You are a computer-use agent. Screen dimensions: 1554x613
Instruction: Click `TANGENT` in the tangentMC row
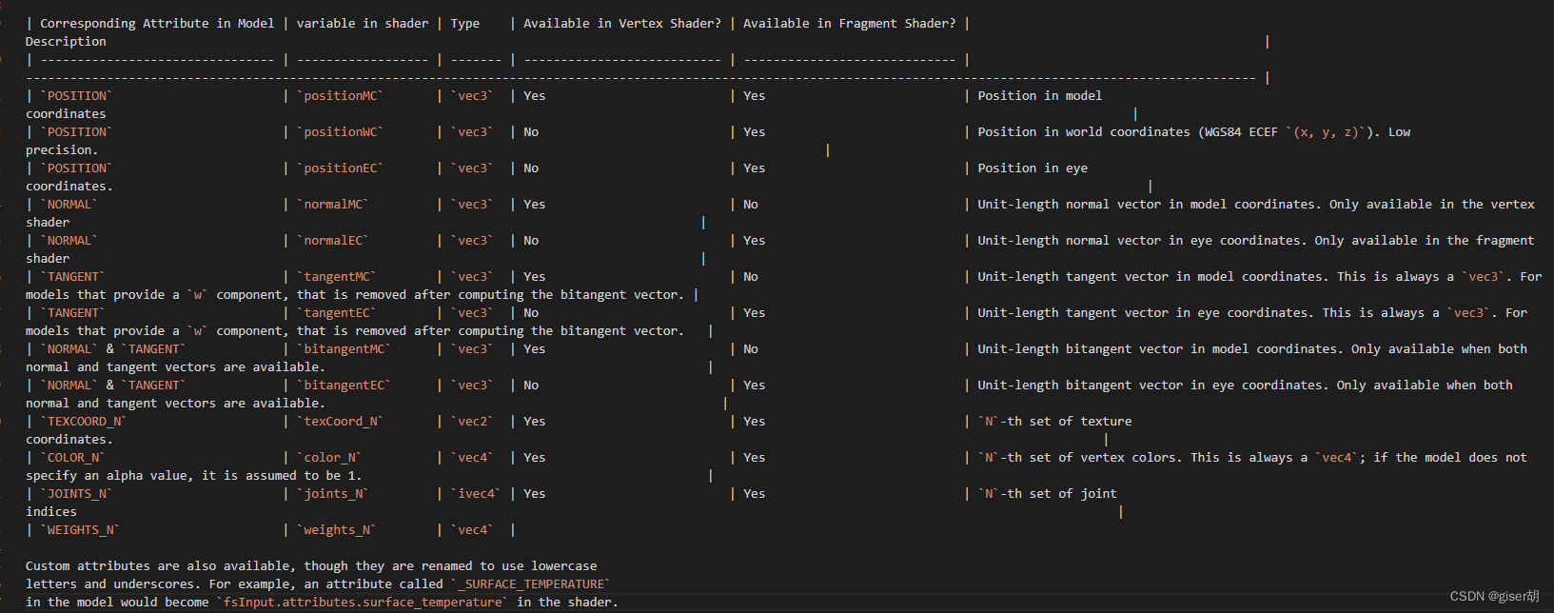pyautogui.click(x=72, y=276)
